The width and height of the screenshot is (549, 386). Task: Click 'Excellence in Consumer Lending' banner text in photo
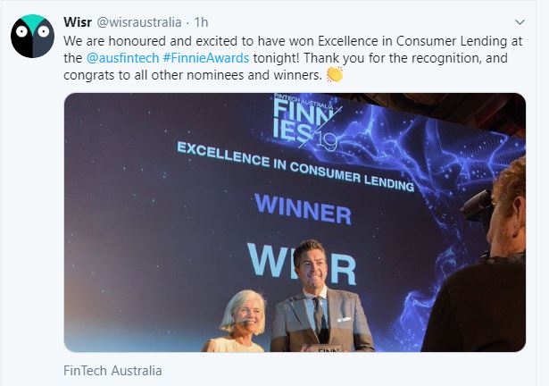click(295, 166)
